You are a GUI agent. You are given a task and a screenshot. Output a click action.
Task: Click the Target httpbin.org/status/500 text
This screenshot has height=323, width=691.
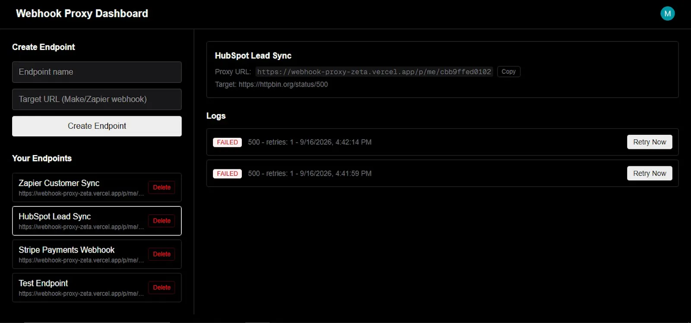coord(271,85)
